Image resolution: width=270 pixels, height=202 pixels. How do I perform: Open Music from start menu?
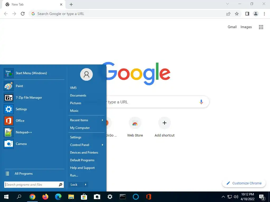[74, 111]
